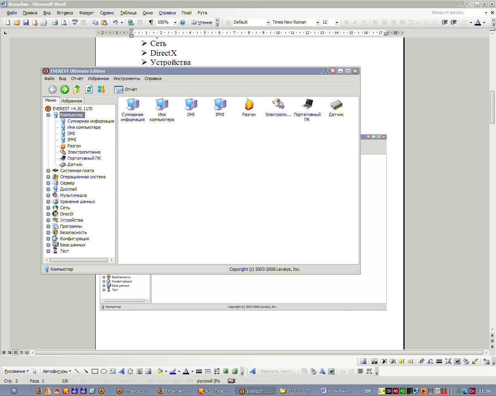Expand the Сервер tree node

[x=48, y=183]
